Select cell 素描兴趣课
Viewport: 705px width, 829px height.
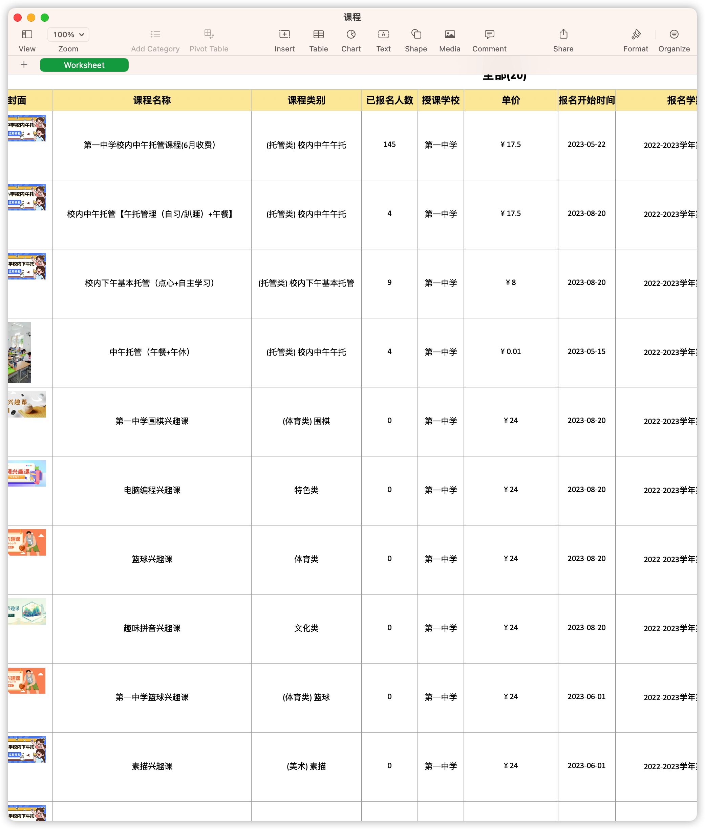point(152,767)
